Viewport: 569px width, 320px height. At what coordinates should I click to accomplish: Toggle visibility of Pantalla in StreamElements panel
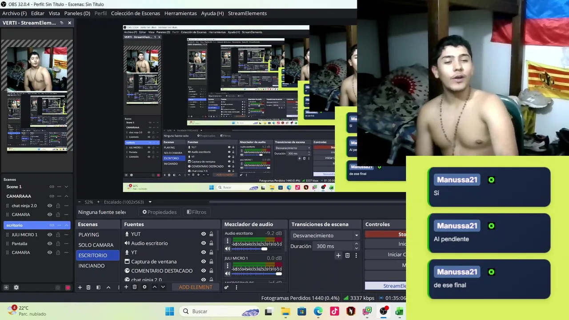coord(50,244)
